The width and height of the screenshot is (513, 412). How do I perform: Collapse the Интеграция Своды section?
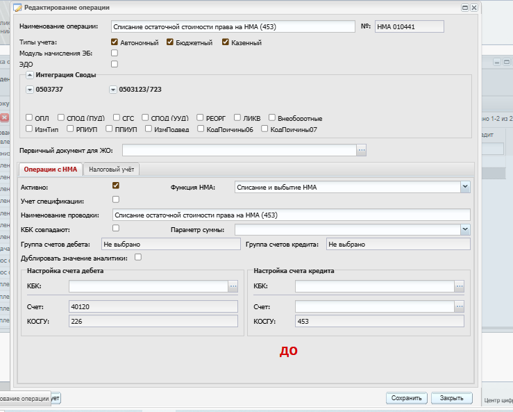[x=29, y=75]
